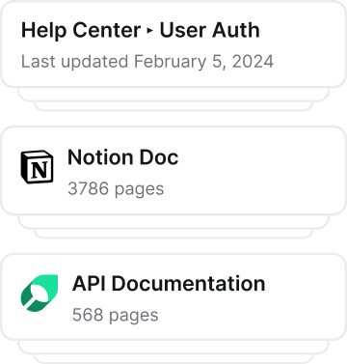Select the User Auth breadcrumb title
This screenshot has width=347, height=364.
(x=209, y=30)
